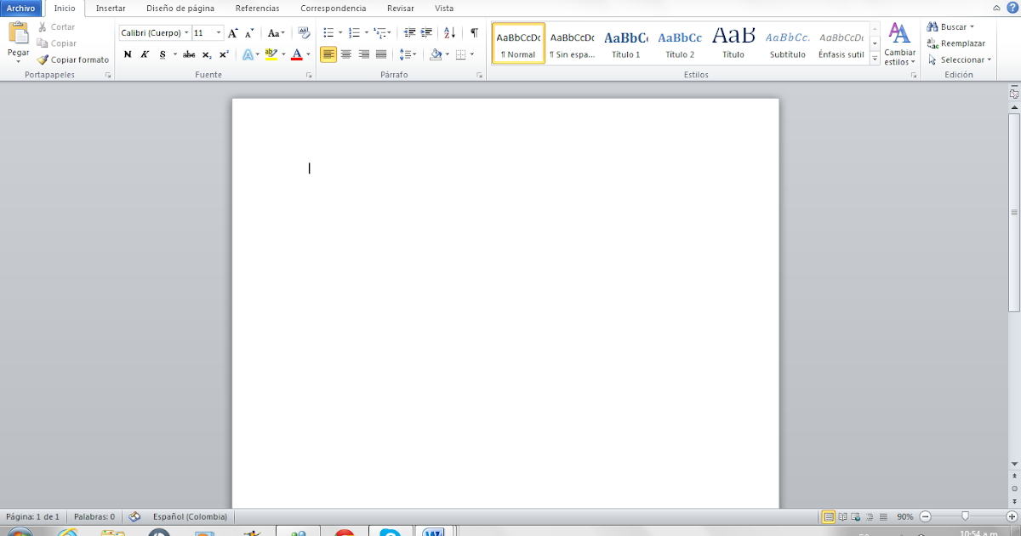This screenshot has width=1021, height=536.
Task: Clear formatting with the eraser icon
Action: click(x=304, y=33)
